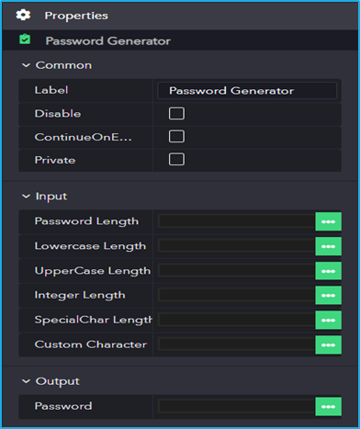
Task: Click the Properties panel title
Action: tap(76, 16)
